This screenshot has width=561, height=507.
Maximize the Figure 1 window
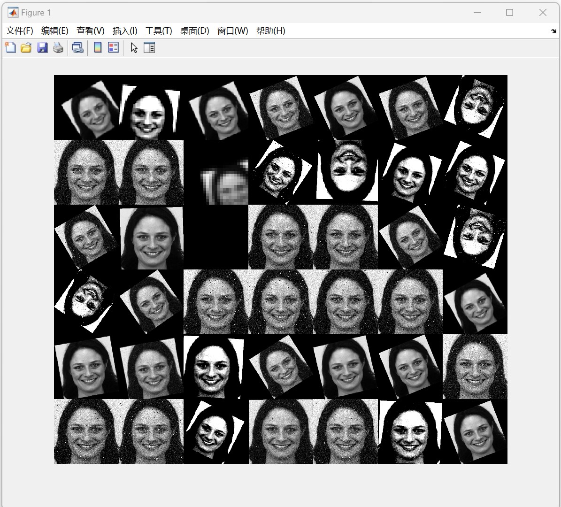[x=509, y=13]
